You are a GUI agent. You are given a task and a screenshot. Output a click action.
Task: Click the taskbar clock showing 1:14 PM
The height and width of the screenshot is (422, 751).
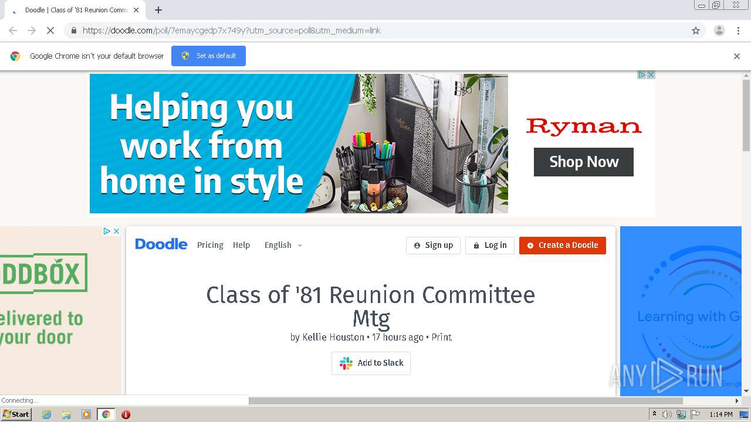click(x=721, y=414)
